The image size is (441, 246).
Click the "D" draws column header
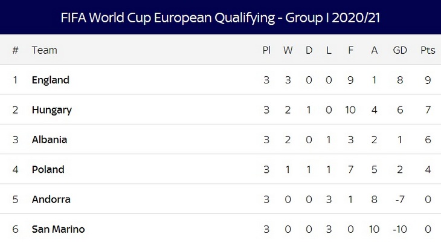[309, 50]
